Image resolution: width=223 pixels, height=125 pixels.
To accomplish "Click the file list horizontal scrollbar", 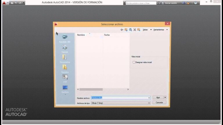I will coord(91,89).
